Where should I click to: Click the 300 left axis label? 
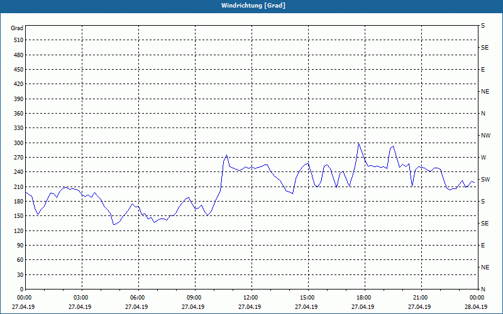point(19,143)
